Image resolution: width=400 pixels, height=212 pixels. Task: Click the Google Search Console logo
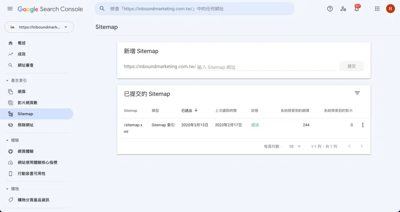(50, 9)
